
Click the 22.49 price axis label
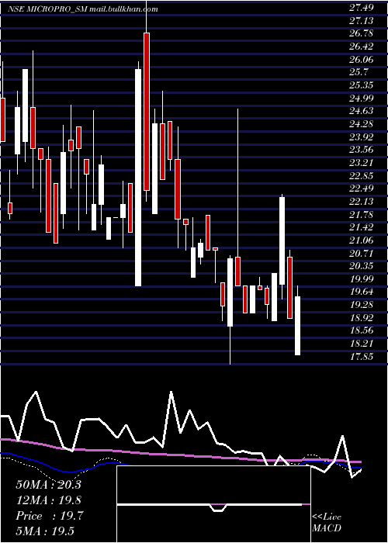tap(361, 189)
